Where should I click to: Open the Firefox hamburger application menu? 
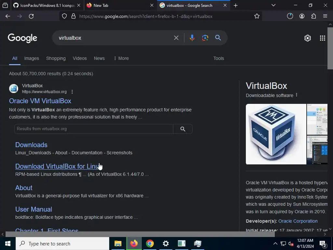point(325,16)
